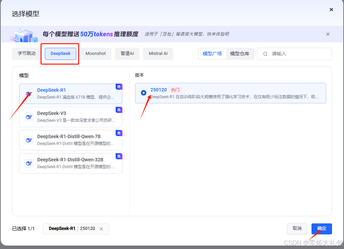Click the 250120 version description text
The width and height of the screenshot is (344, 249).
234,97
